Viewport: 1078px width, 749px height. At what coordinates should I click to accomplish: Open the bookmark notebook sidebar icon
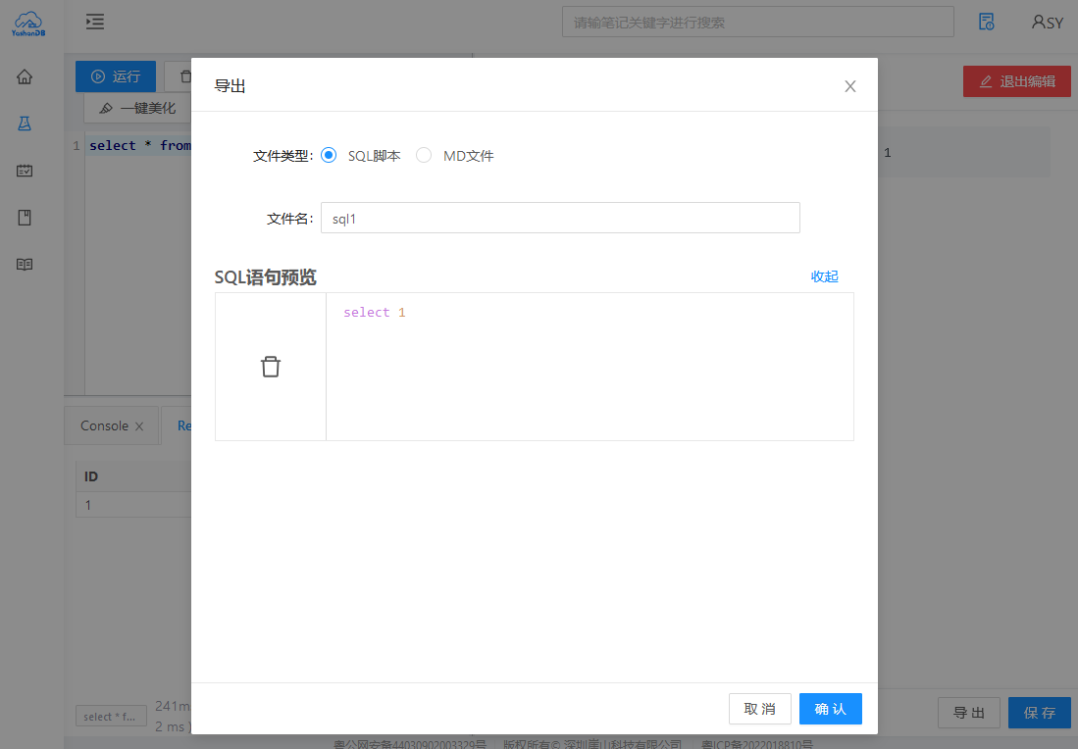tap(25, 218)
